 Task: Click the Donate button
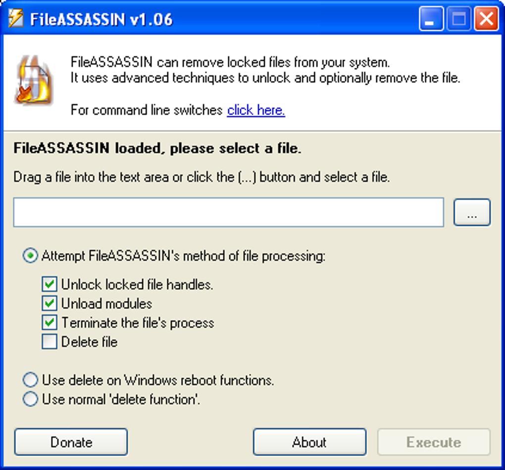click(71, 442)
